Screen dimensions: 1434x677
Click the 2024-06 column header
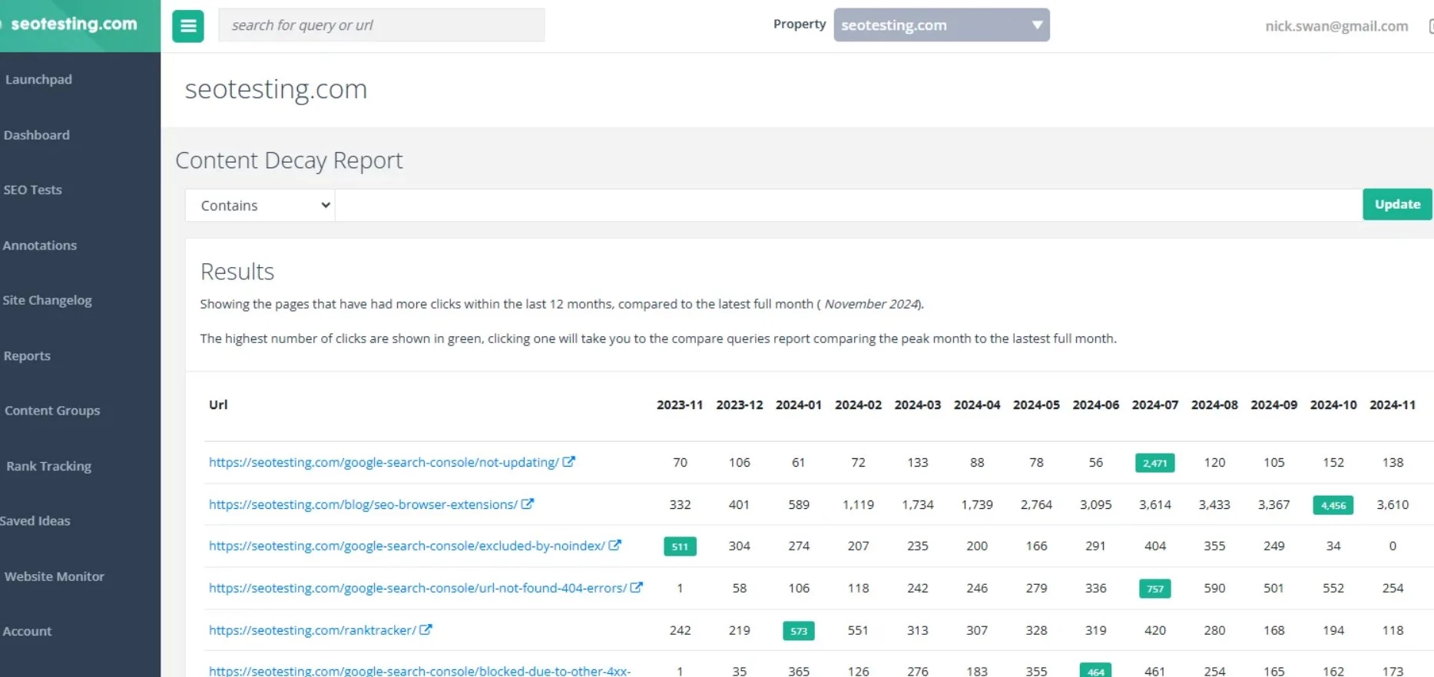[x=1095, y=405]
